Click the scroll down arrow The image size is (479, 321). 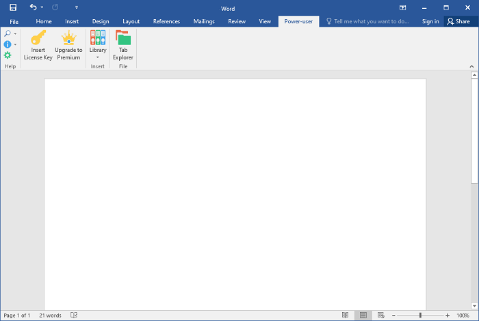[474, 306]
